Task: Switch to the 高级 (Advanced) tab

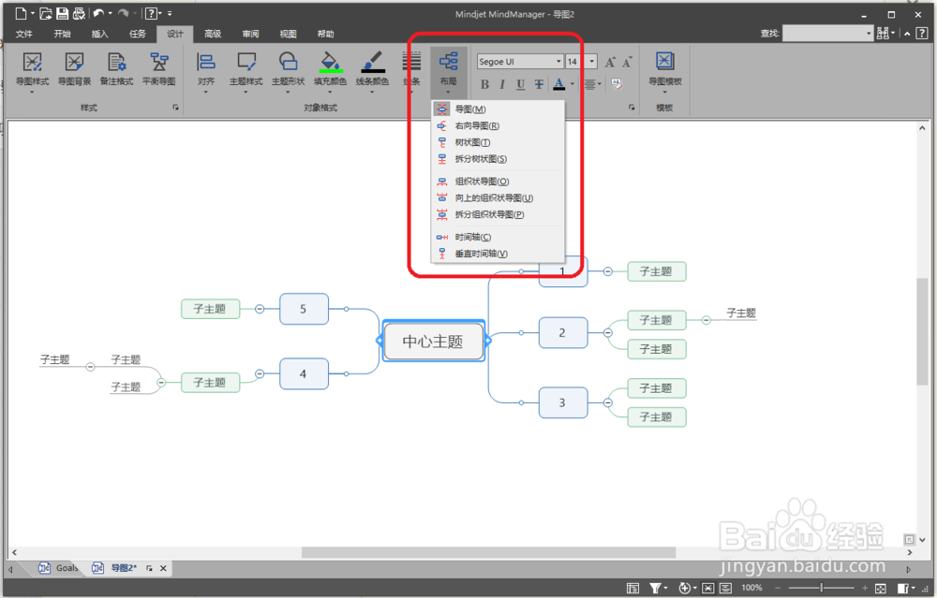Action: (x=213, y=34)
